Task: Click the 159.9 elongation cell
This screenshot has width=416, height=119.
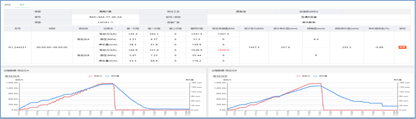Action: click(x=197, y=45)
